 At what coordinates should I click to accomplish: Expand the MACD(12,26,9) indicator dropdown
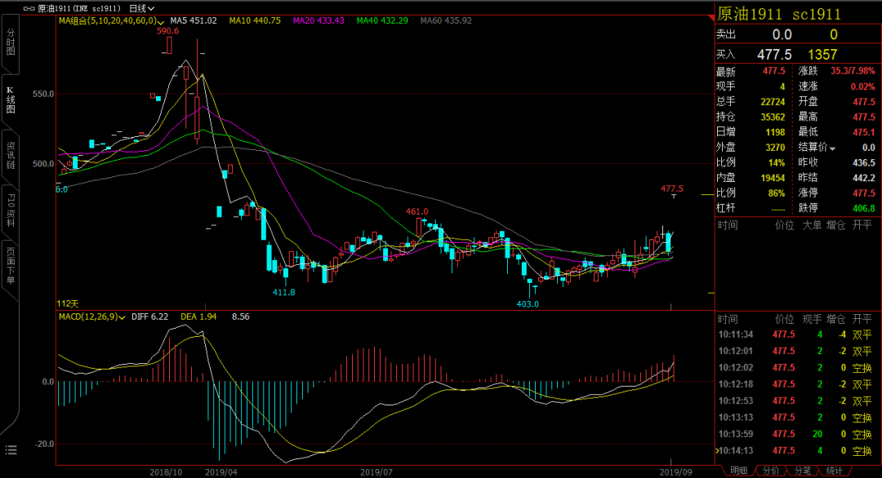(x=122, y=317)
